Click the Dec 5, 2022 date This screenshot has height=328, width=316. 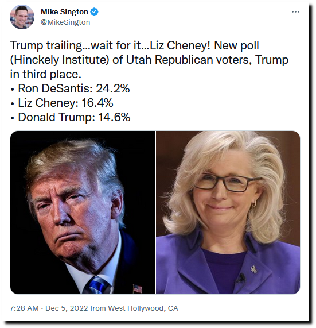[x=67, y=308]
